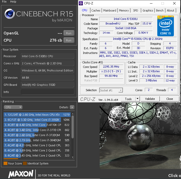This screenshot has width=181, height=179.
Task: Switch to the Bench tab in CPU-Z
Action: pyautogui.click(x=160, y=10)
